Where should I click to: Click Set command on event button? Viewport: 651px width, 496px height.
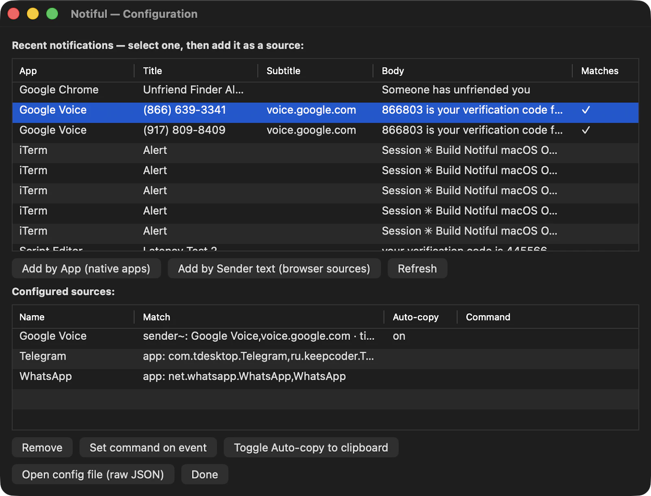point(148,448)
